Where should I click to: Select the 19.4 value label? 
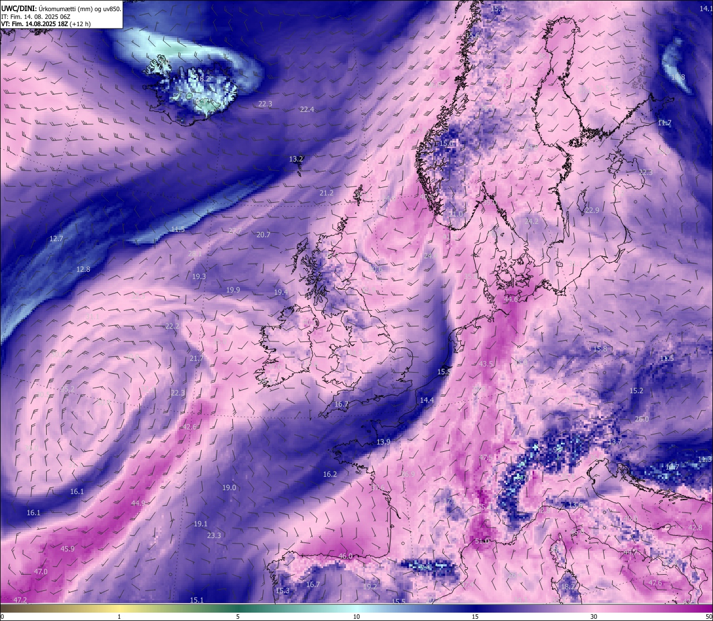point(281,292)
